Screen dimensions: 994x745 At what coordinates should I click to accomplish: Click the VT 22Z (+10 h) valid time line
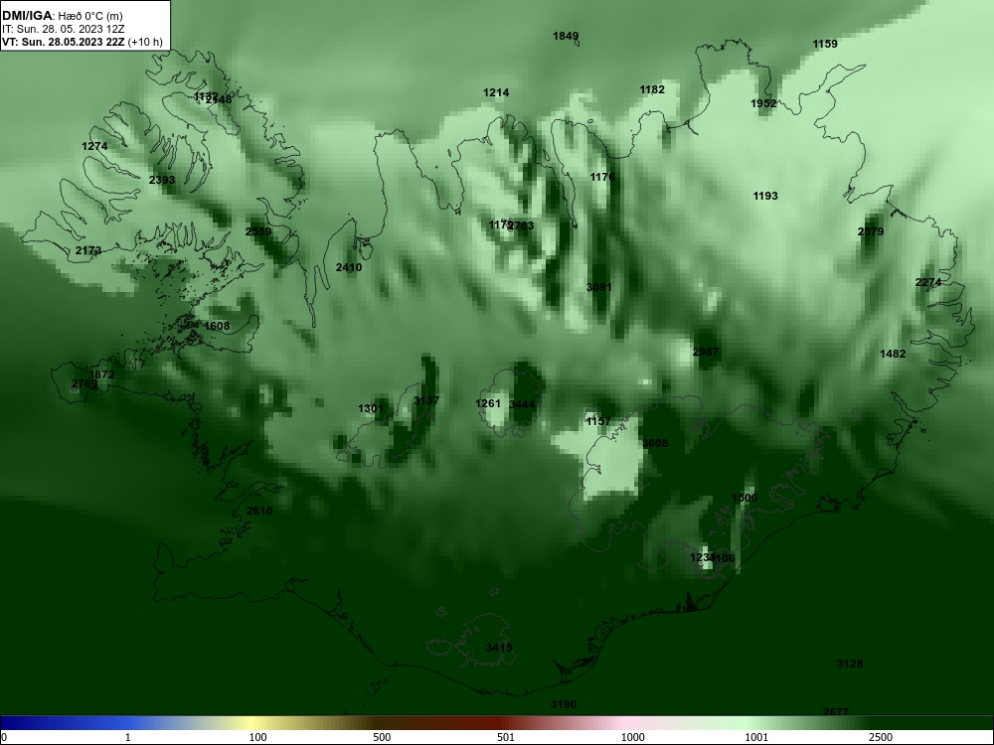click(83, 43)
